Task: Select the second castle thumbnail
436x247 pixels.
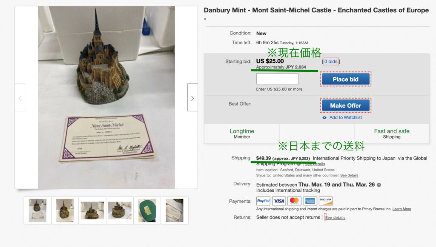Action: (x=65, y=210)
